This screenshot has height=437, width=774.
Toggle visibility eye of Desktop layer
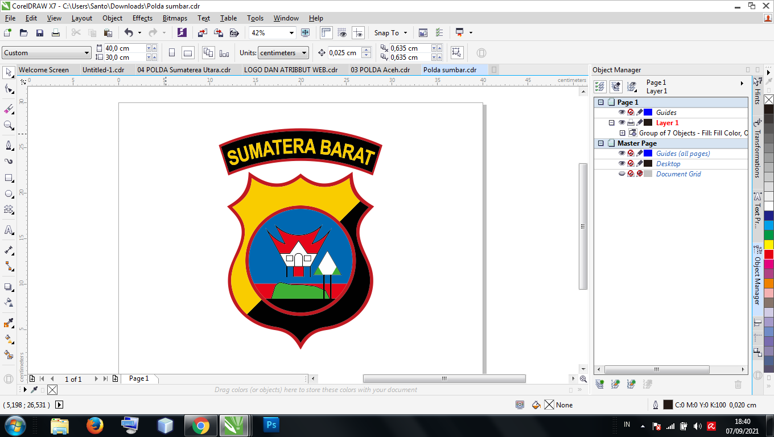pyautogui.click(x=622, y=164)
